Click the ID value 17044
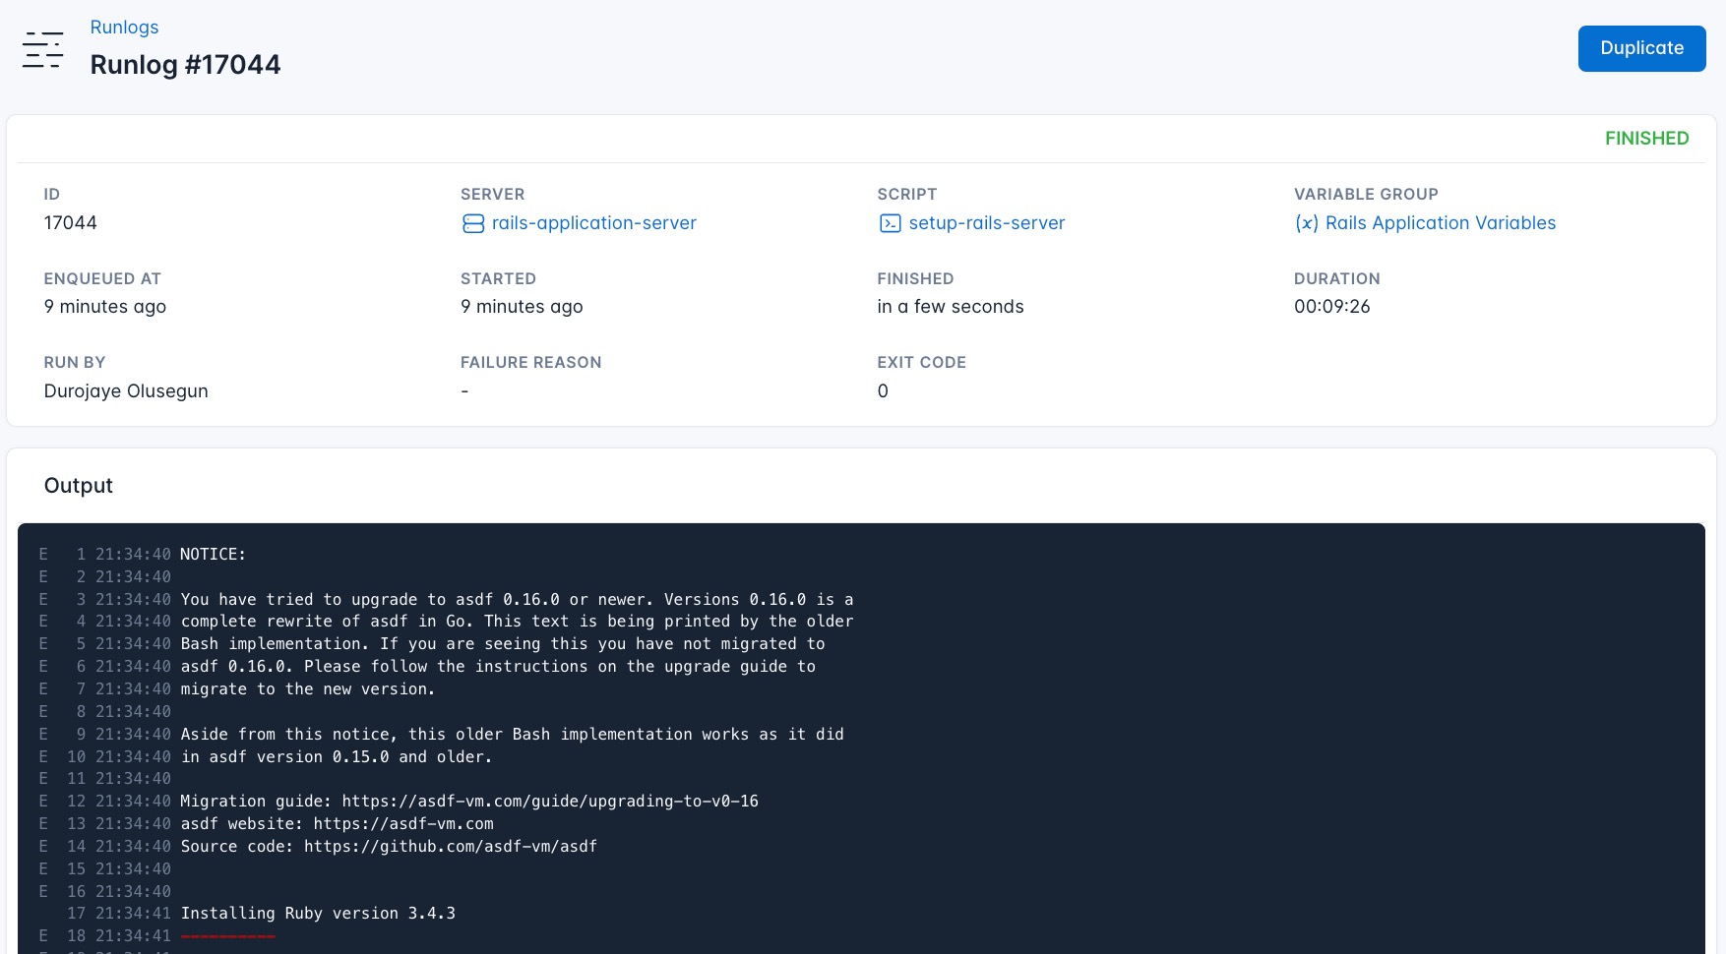The image size is (1726, 954). 70,223
